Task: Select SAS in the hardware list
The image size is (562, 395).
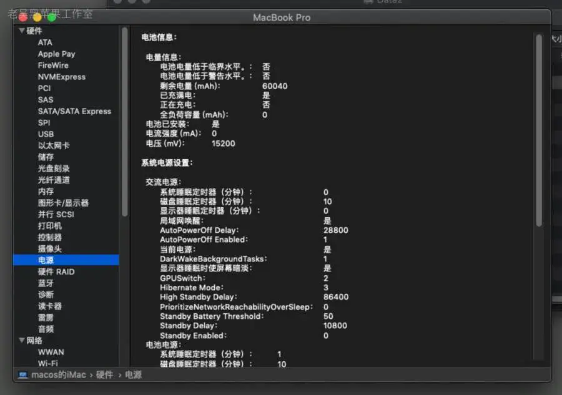Action: click(46, 100)
